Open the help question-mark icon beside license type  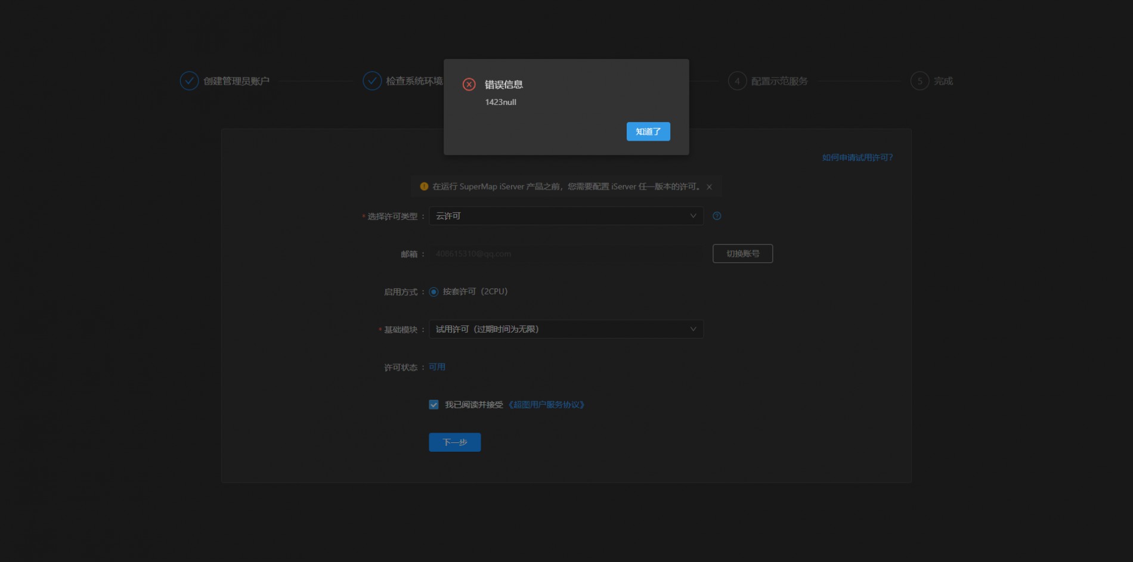pos(717,216)
